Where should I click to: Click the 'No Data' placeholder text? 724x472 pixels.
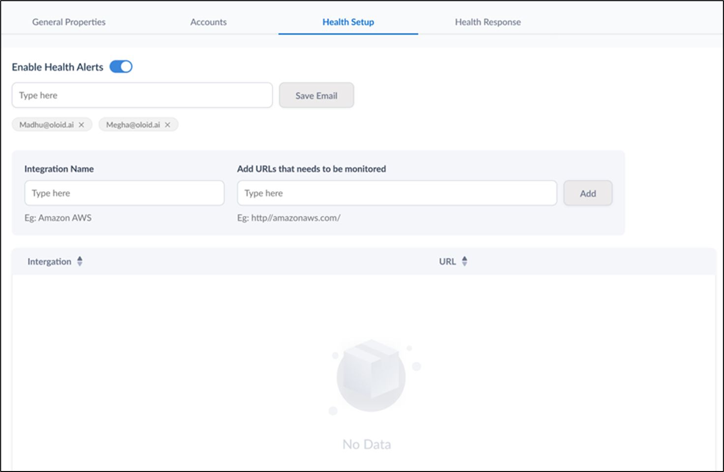367,444
